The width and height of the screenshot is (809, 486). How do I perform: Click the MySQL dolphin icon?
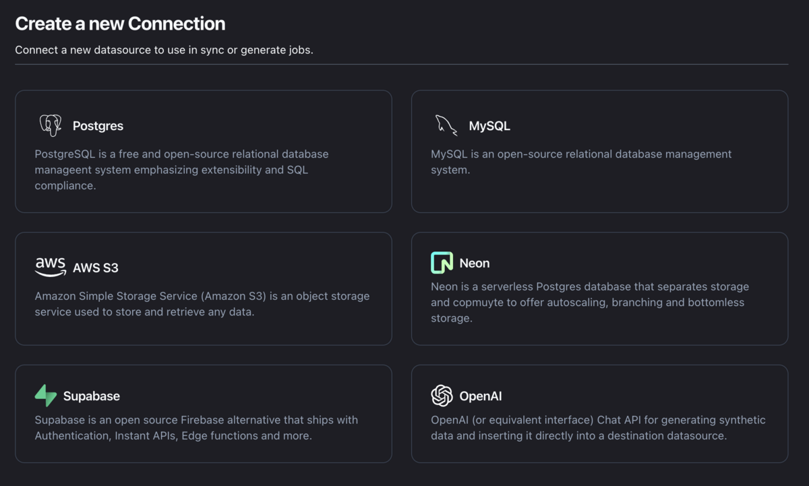pos(446,125)
